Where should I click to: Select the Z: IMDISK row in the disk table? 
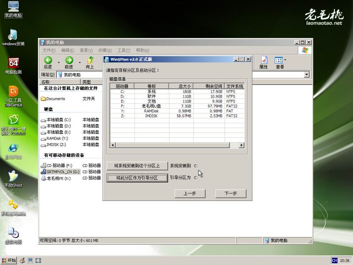tap(177, 116)
